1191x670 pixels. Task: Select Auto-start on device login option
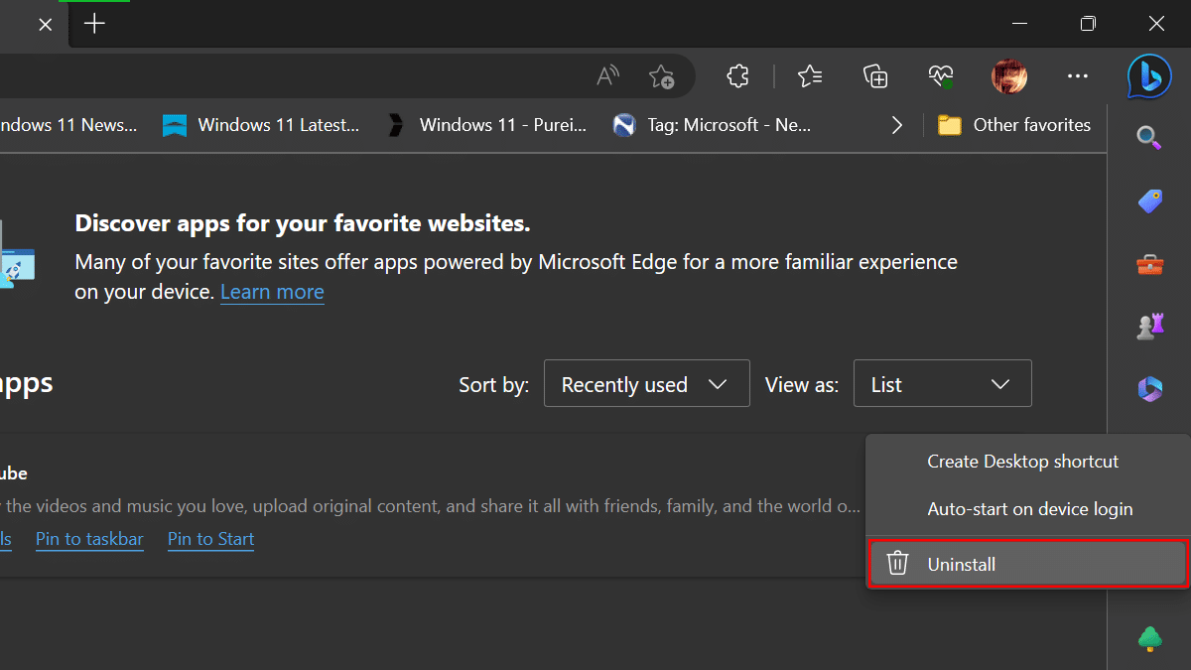1029,509
